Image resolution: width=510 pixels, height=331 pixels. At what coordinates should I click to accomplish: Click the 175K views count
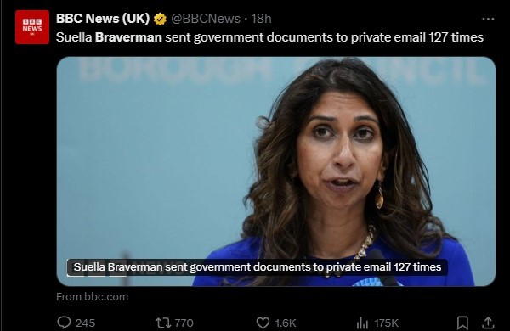(386, 323)
